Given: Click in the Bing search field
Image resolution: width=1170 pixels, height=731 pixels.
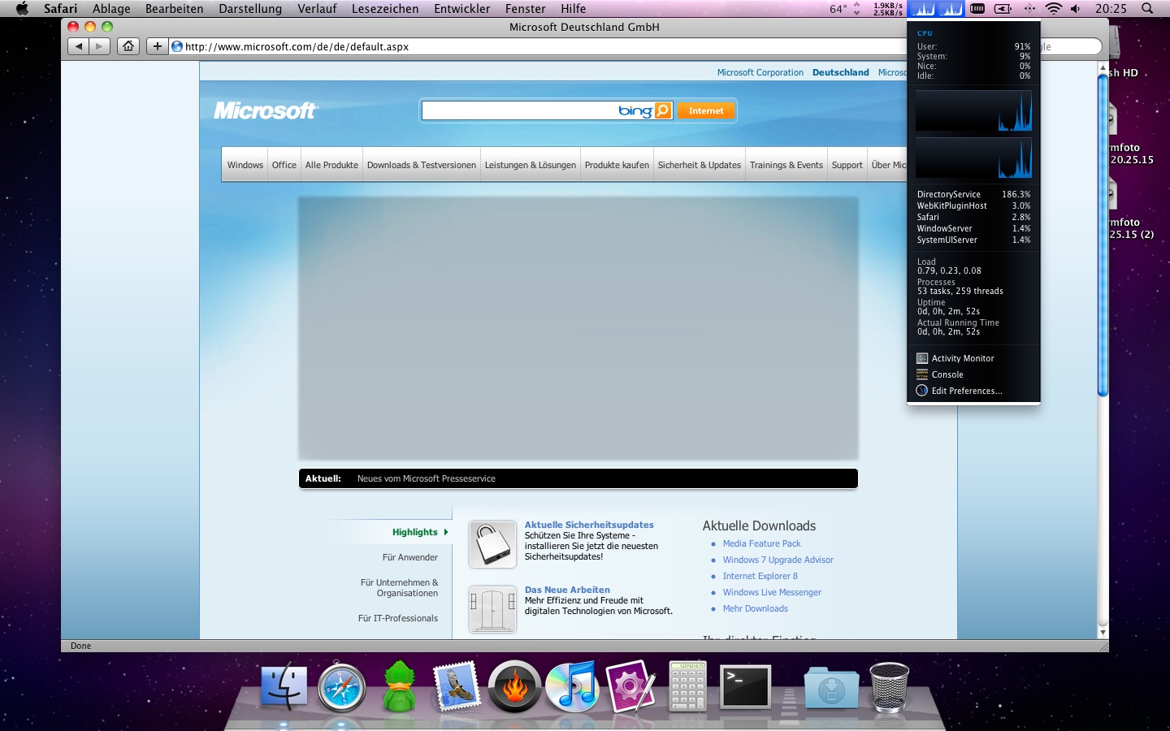Looking at the screenshot, I should [518, 110].
